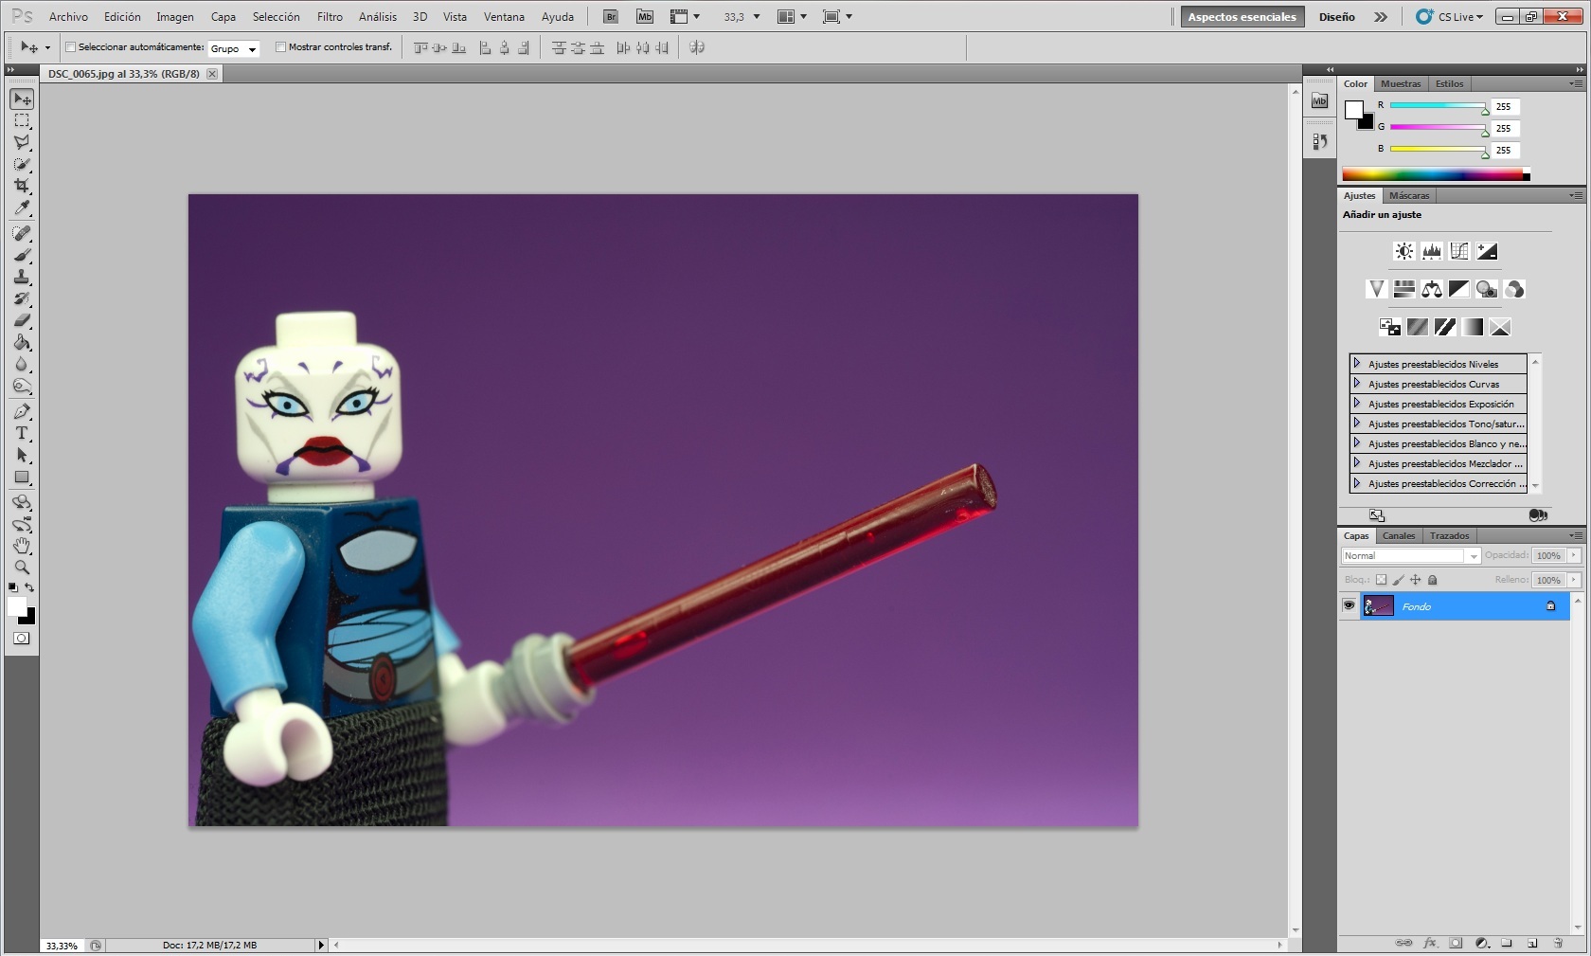
Task: Select the Hand tool
Action: [22, 546]
